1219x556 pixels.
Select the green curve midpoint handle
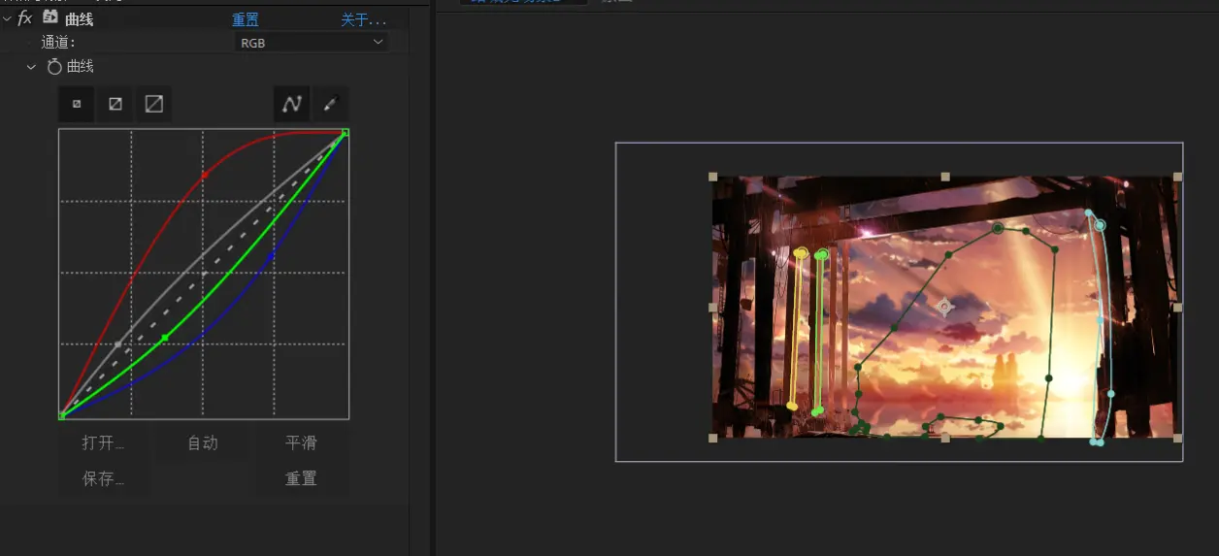point(165,337)
